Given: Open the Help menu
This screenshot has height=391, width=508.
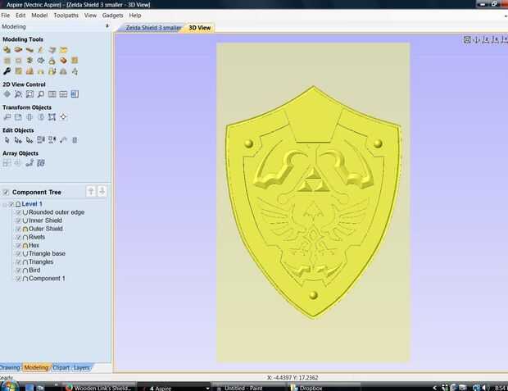Looking at the screenshot, I should (135, 16).
